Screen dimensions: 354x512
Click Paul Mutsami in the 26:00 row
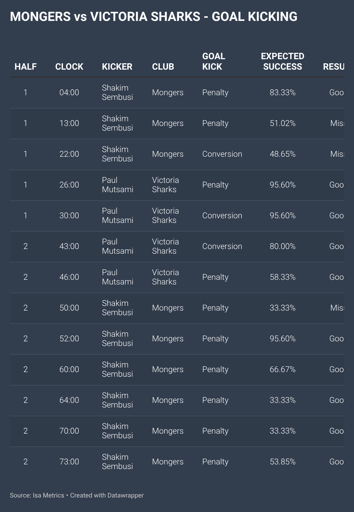click(118, 185)
